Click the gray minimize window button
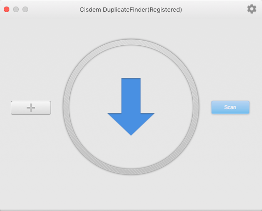This screenshot has width=262, height=211. (16, 9)
